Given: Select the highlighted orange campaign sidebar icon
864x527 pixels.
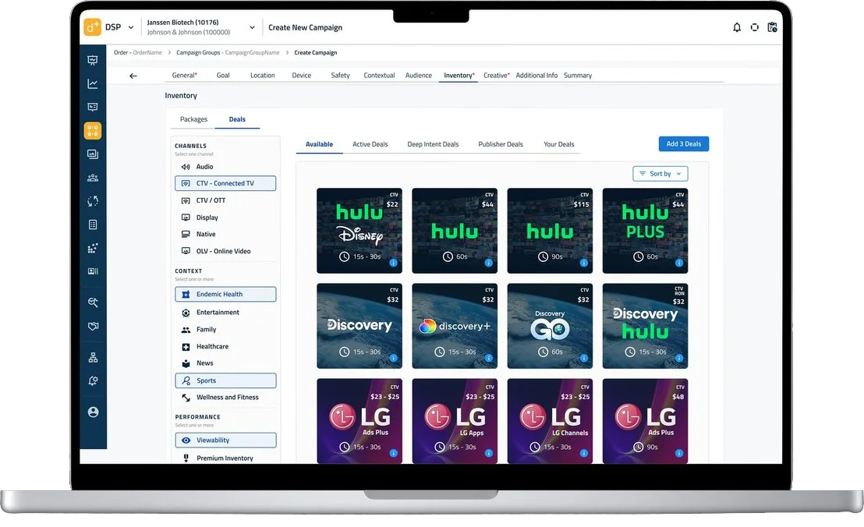Looking at the screenshot, I should point(93,130).
